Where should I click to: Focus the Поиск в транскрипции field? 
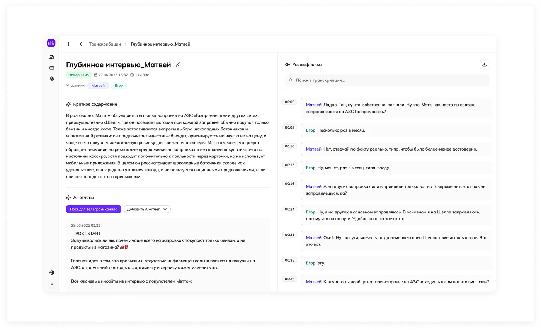click(x=387, y=80)
